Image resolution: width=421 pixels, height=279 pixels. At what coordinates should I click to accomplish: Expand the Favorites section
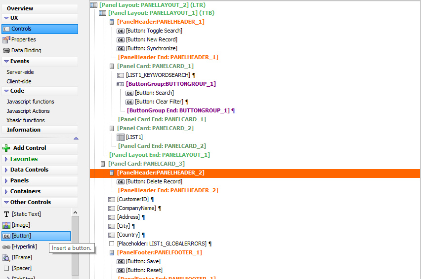point(6,159)
